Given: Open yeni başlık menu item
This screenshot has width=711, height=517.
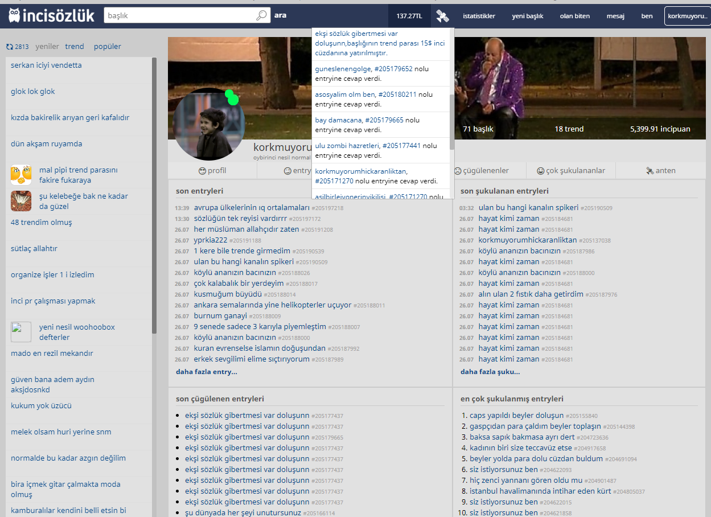Looking at the screenshot, I should 528,16.
